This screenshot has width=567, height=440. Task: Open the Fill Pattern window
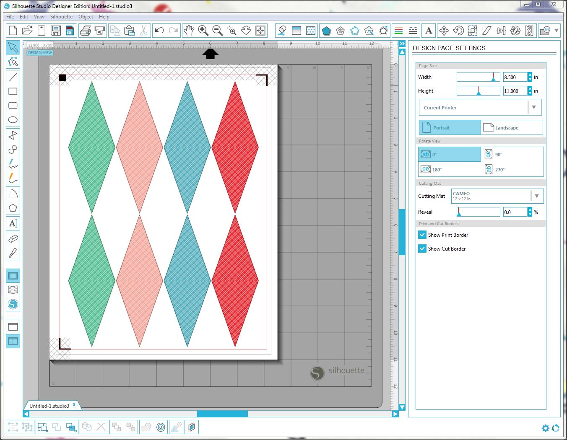pyautogui.click(x=311, y=30)
